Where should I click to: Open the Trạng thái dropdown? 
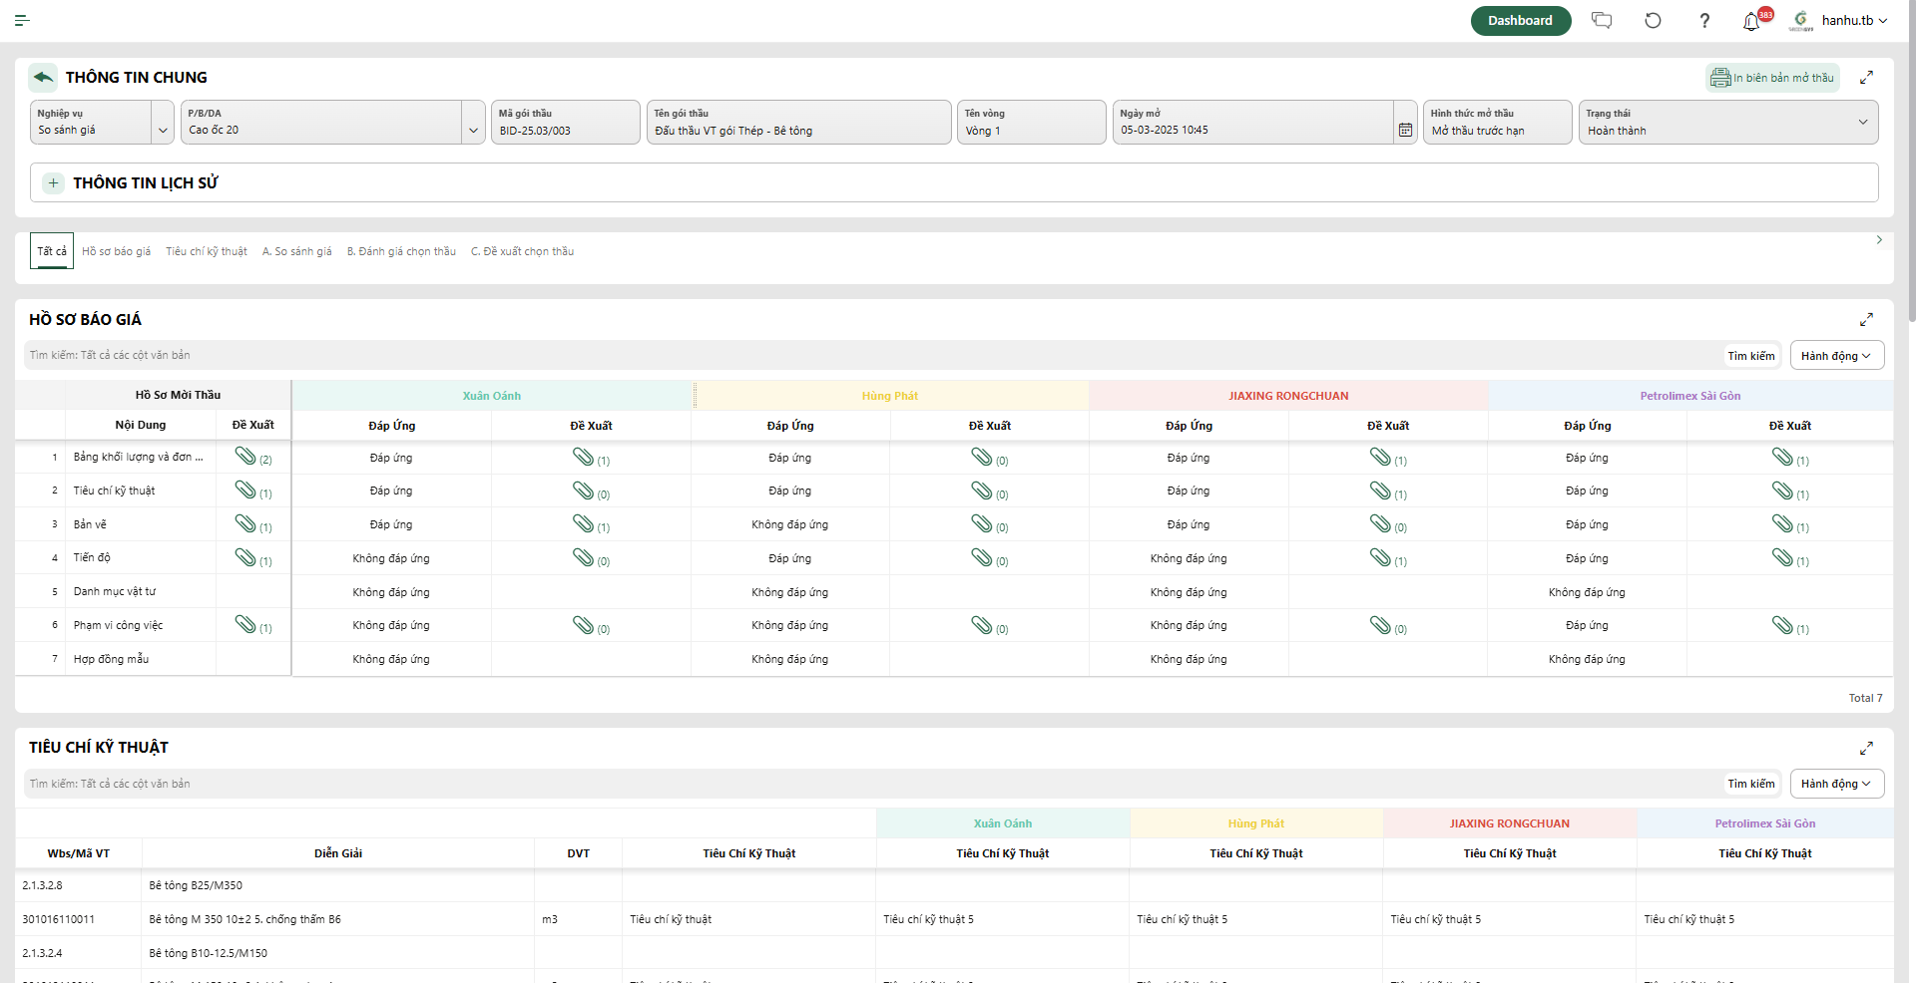[1862, 122]
